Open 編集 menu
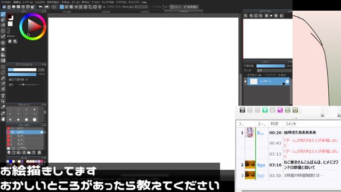Screen dimensions: 341x192 tap(17, 2)
